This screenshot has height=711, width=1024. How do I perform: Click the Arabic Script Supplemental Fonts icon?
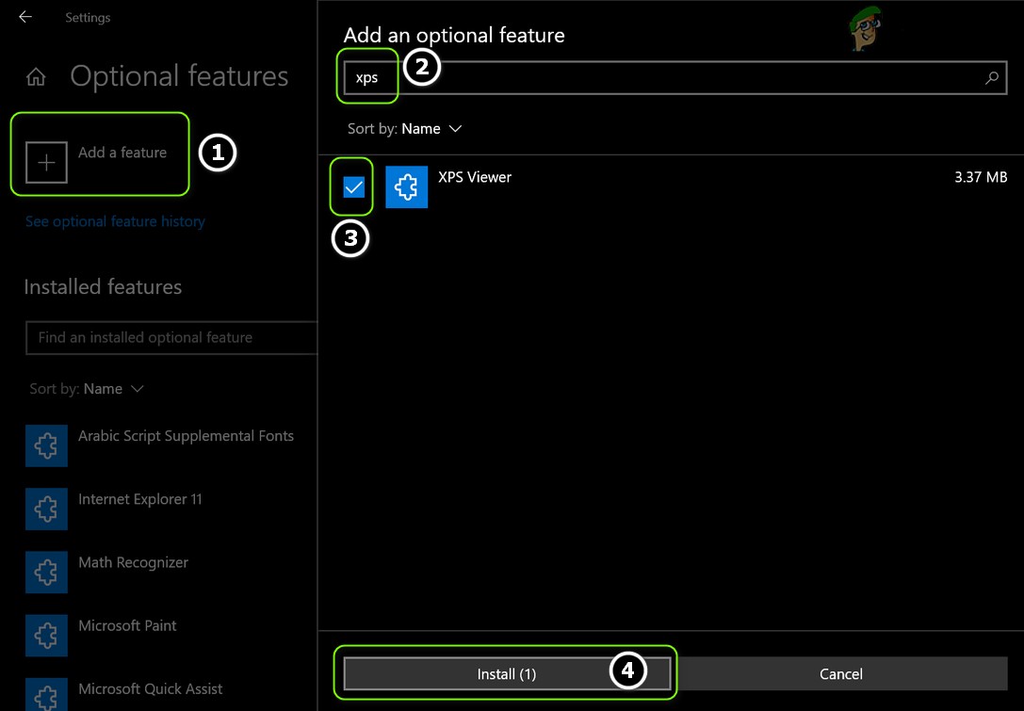[x=46, y=445]
